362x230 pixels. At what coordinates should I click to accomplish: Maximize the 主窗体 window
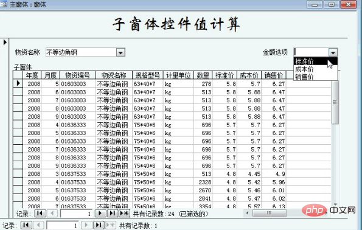[332, 4]
